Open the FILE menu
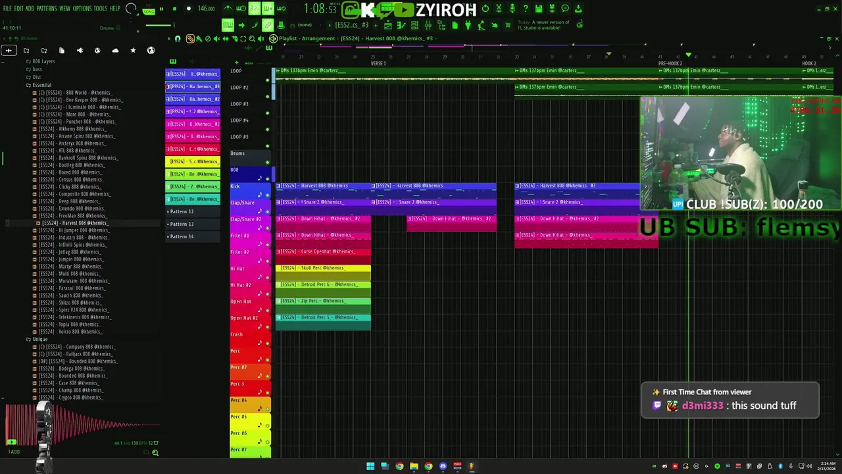Viewport: 842px width, 474px height. (7, 9)
